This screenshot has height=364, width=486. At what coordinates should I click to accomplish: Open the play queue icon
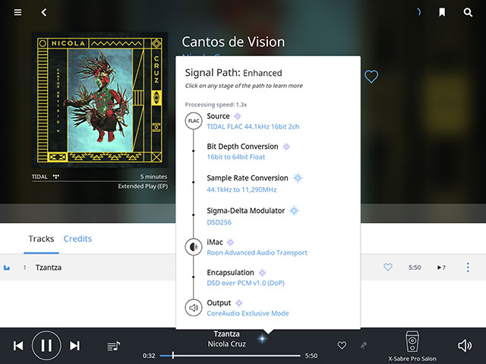pos(114,346)
